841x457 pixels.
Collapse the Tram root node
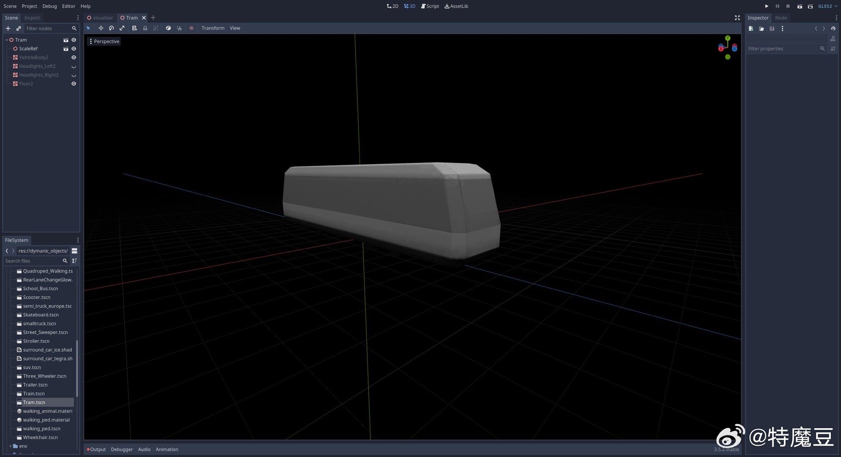(6, 40)
